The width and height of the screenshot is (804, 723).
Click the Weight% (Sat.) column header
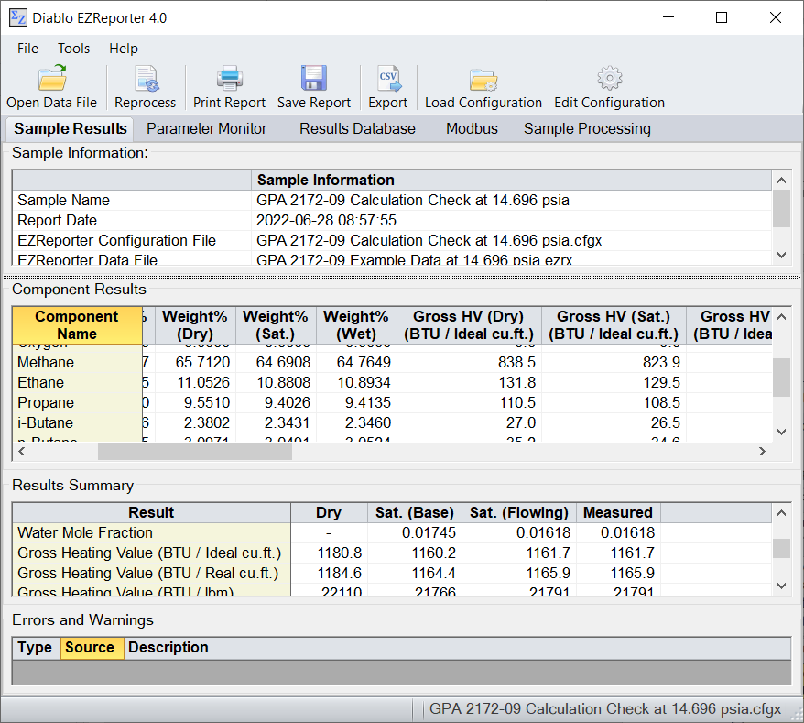[x=276, y=325]
